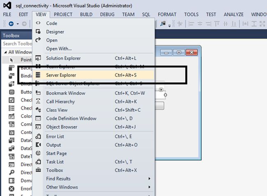The image size is (267, 196).
Task: Open the TOOLS menu
Action: [191, 14]
